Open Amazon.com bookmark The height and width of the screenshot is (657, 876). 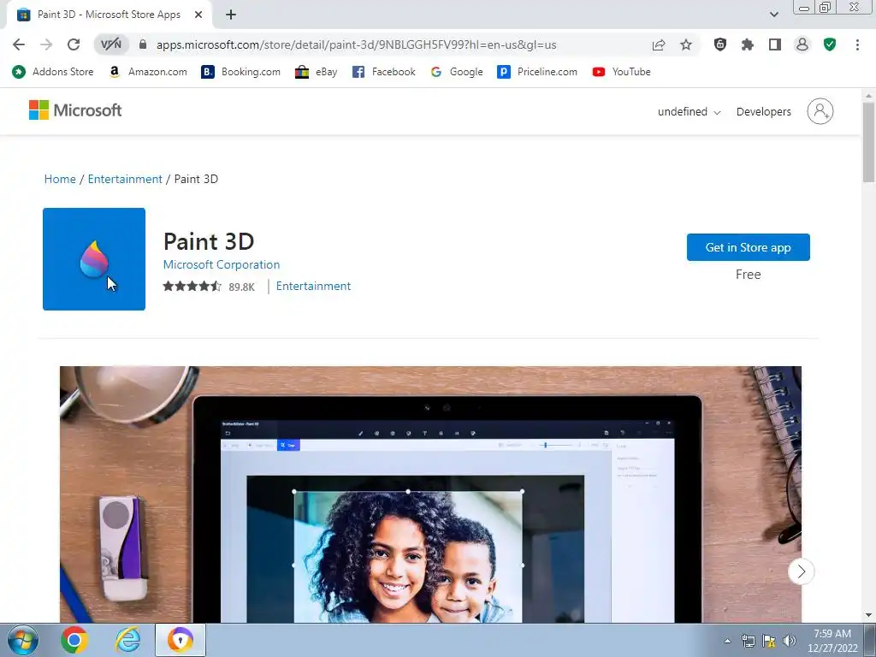pyautogui.click(x=148, y=72)
